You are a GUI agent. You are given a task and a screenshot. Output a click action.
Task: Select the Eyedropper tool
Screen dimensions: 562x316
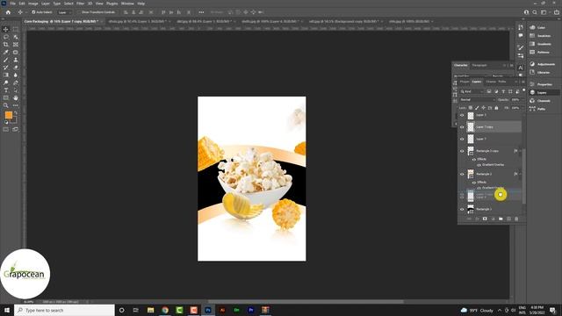click(x=6, y=53)
